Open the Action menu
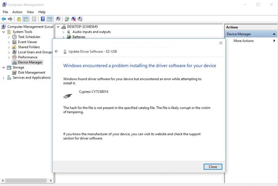Screen dimensions: 278x186 (17, 12)
